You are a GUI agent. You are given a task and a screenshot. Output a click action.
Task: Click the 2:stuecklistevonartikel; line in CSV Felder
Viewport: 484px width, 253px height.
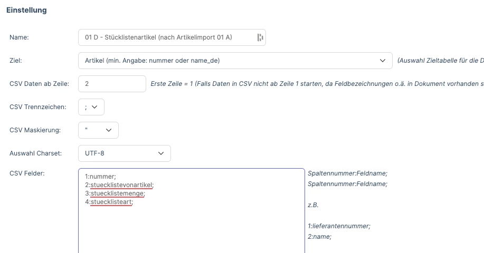click(119, 185)
